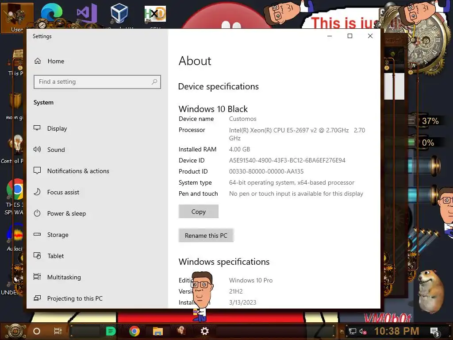Open the green chat app on taskbar
Viewport: 453px width, 340px height.
coord(111,331)
